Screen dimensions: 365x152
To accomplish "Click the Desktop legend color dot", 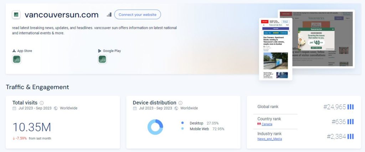I will (x=182, y=123).
